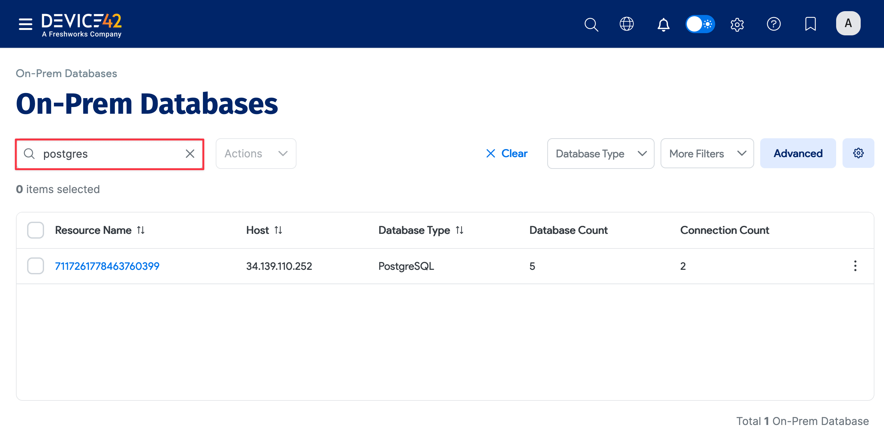
Task: Clear the postgres search query
Action: (x=190, y=154)
